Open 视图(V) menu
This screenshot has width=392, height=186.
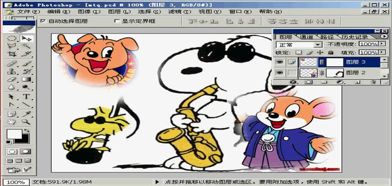click(x=210, y=12)
